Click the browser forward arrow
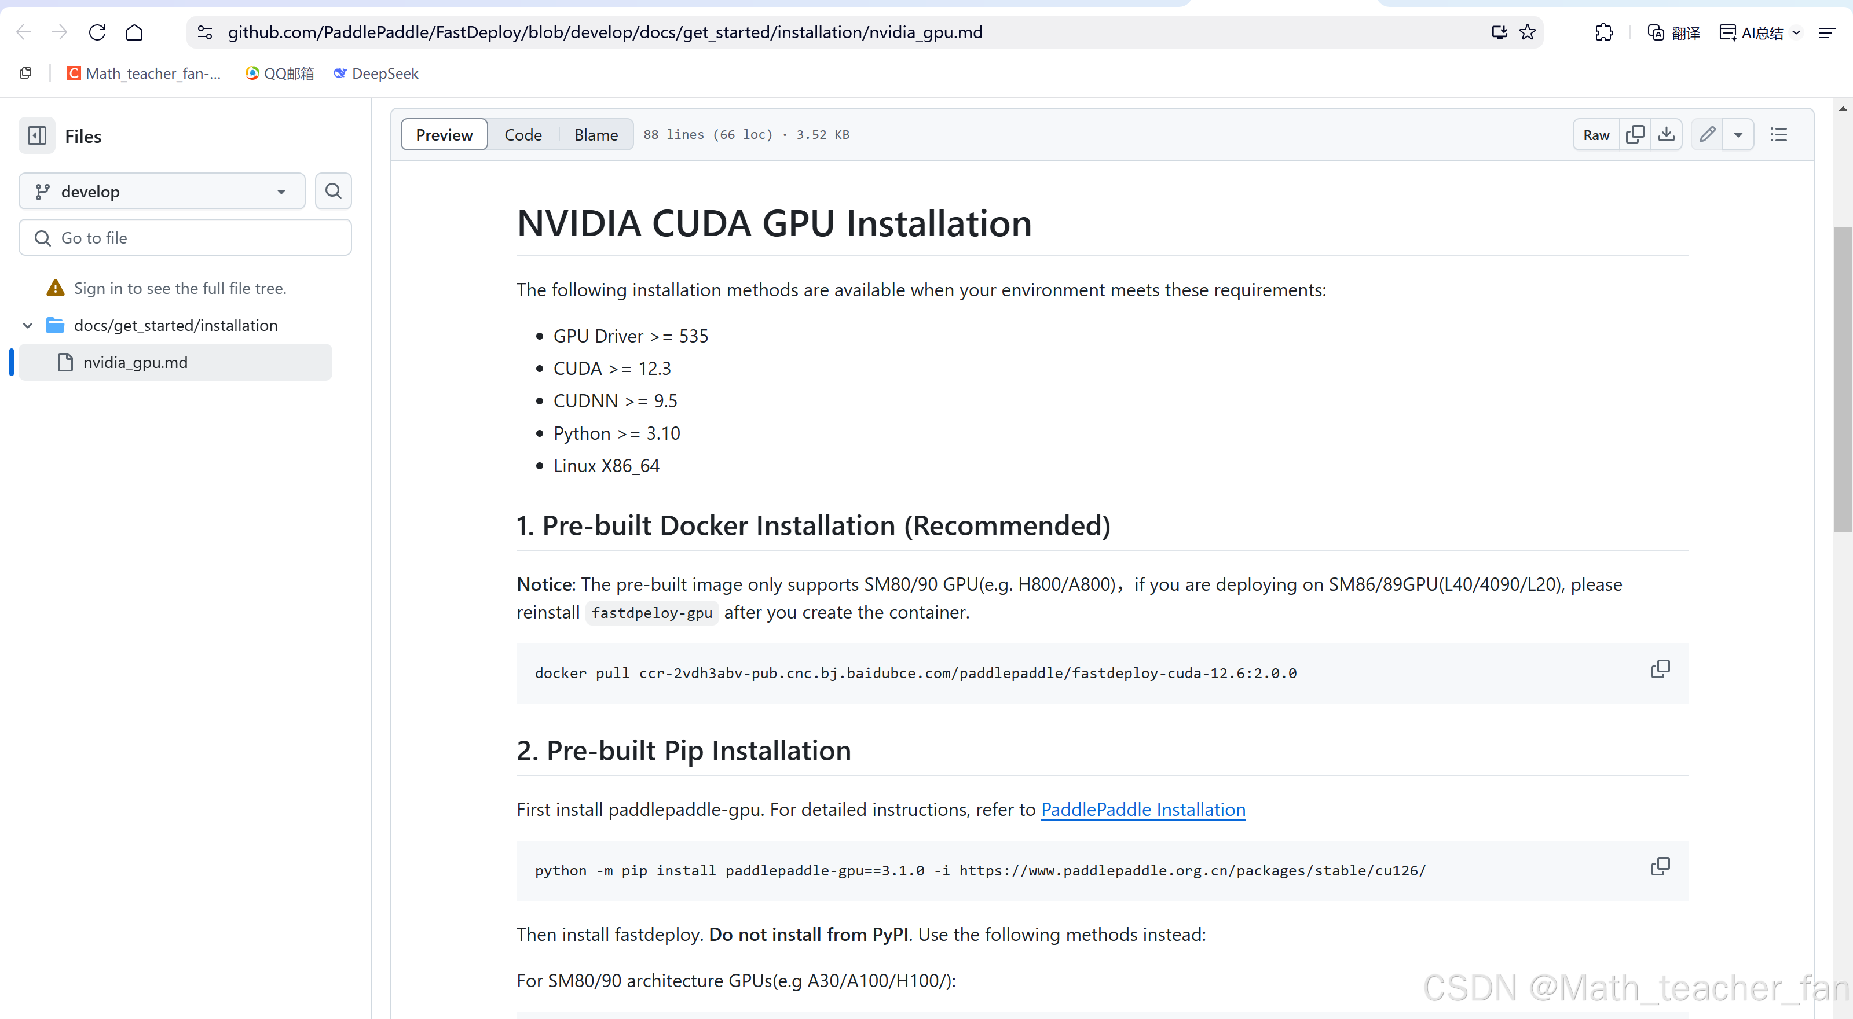The image size is (1853, 1019). coord(60,32)
